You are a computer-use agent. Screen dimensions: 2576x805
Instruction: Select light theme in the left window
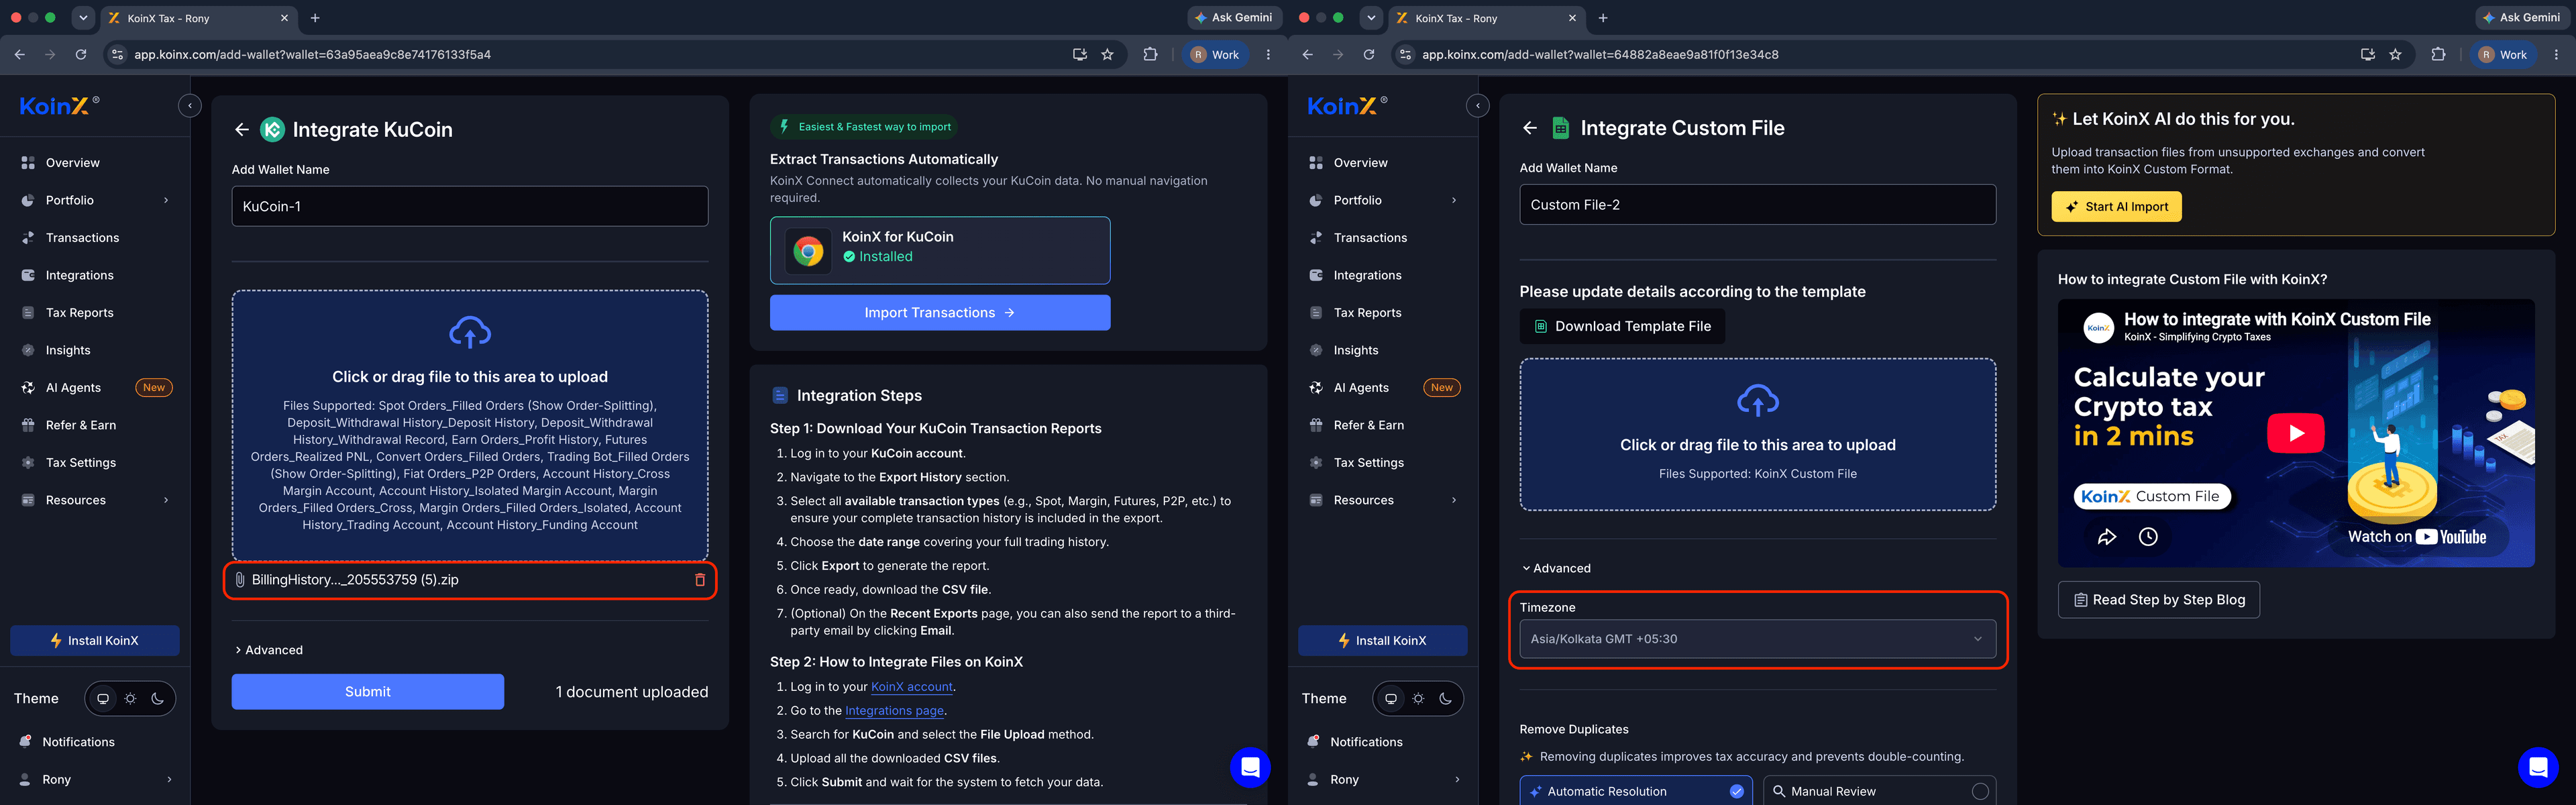[x=130, y=699]
